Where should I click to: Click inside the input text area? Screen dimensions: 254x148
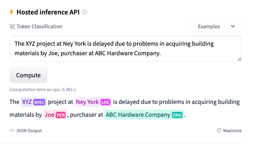(126, 49)
